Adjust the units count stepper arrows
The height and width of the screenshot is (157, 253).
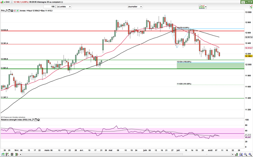pyautogui.click(x=55, y=7)
